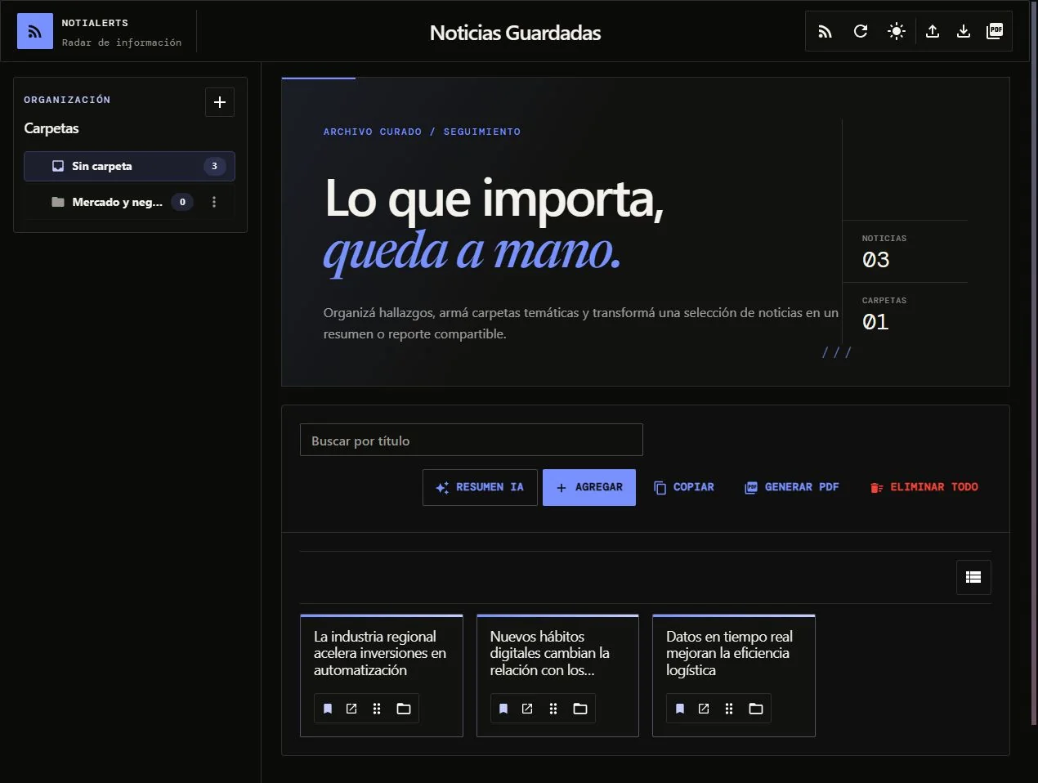Open external link on Nuevos hábitos digitales card
This screenshot has width=1038, height=783.
527,709
